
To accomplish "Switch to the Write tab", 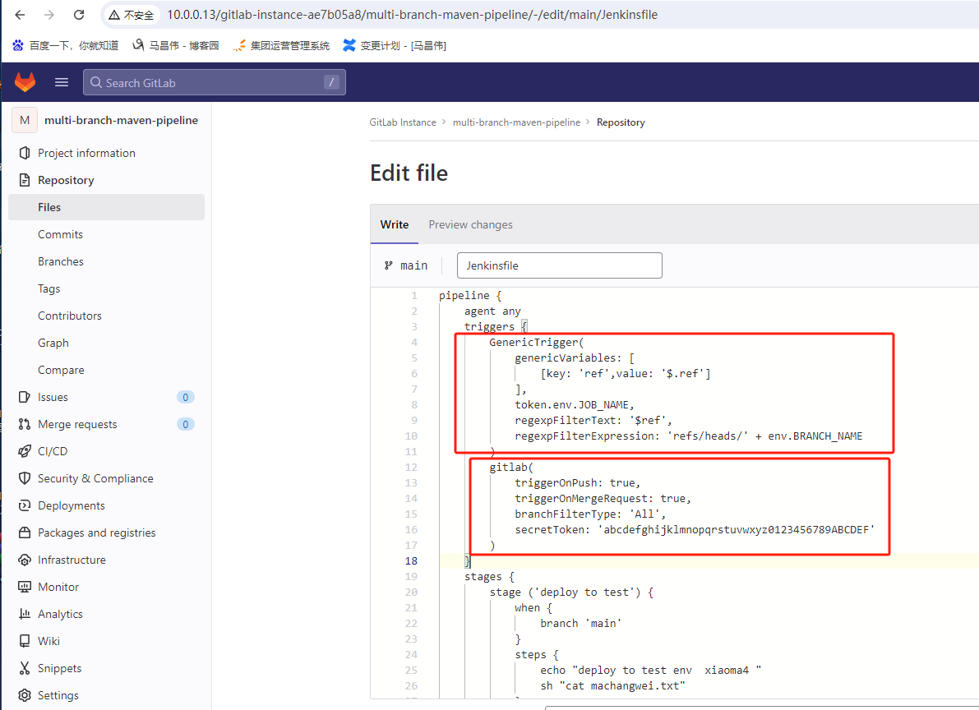I will (395, 224).
